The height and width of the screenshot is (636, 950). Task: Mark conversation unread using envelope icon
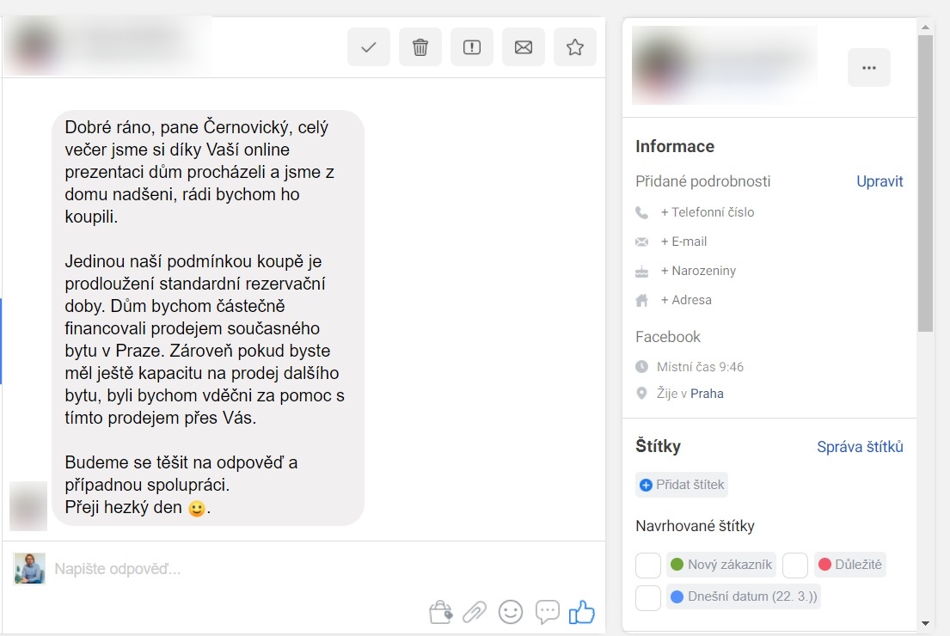(x=524, y=47)
